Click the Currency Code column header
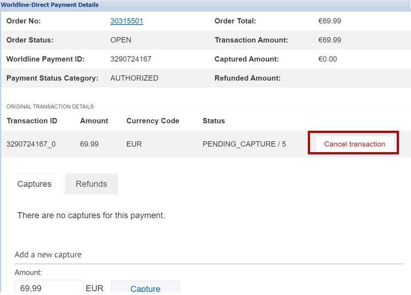The height and width of the screenshot is (295, 411). 153,121
